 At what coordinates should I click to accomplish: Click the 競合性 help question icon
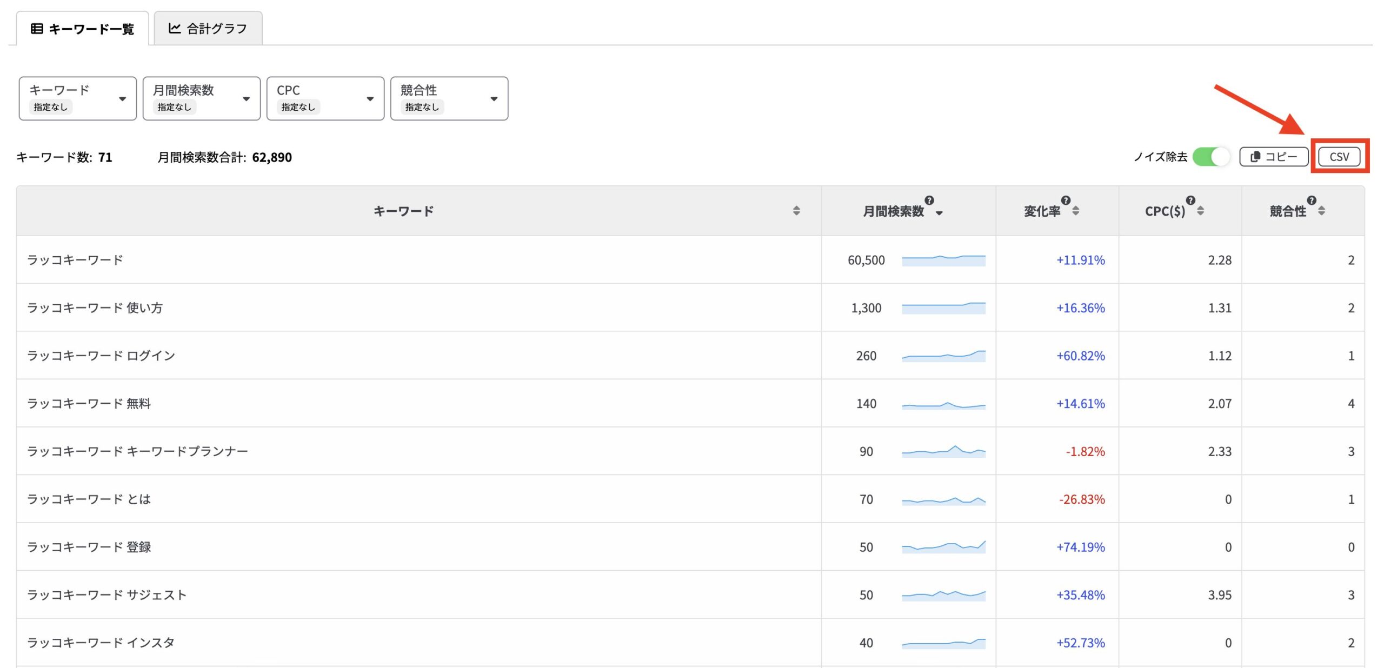coord(1312,201)
